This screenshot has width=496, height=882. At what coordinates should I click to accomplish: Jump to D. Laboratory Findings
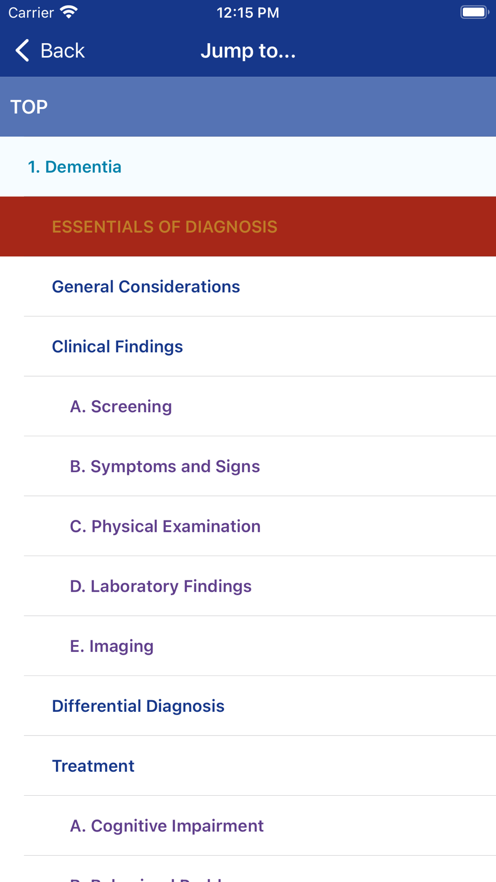[x=161, y=586]
